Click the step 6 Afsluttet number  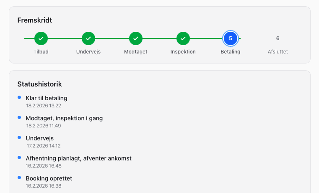[x=278, y=38]
